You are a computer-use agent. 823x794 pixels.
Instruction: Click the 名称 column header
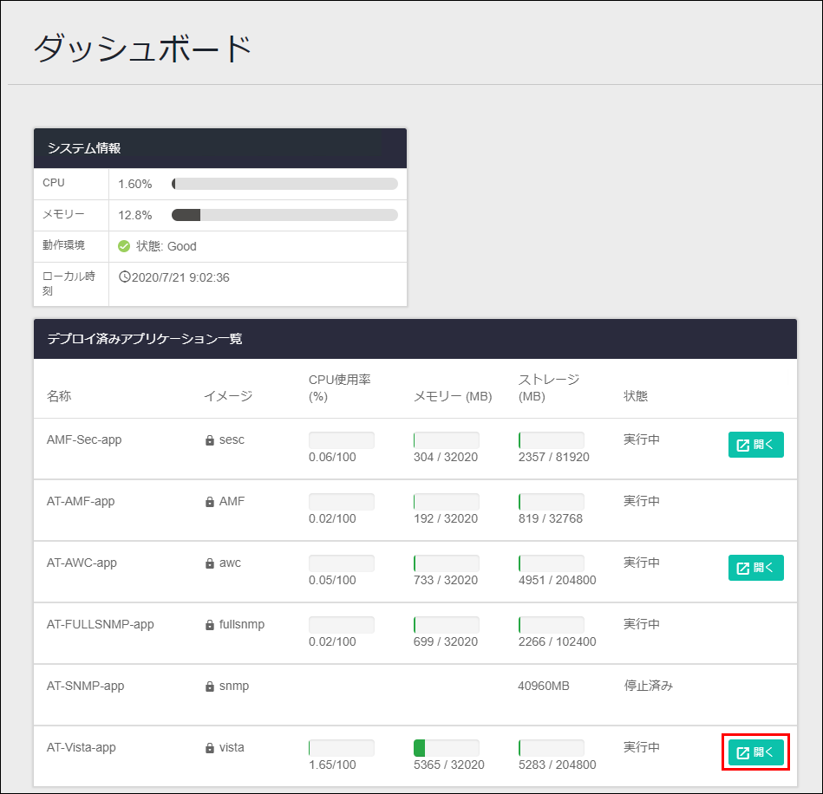click(59, 395)
